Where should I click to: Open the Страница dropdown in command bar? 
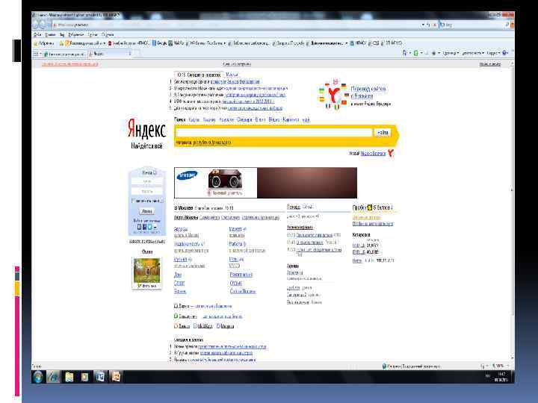(451, 53)
